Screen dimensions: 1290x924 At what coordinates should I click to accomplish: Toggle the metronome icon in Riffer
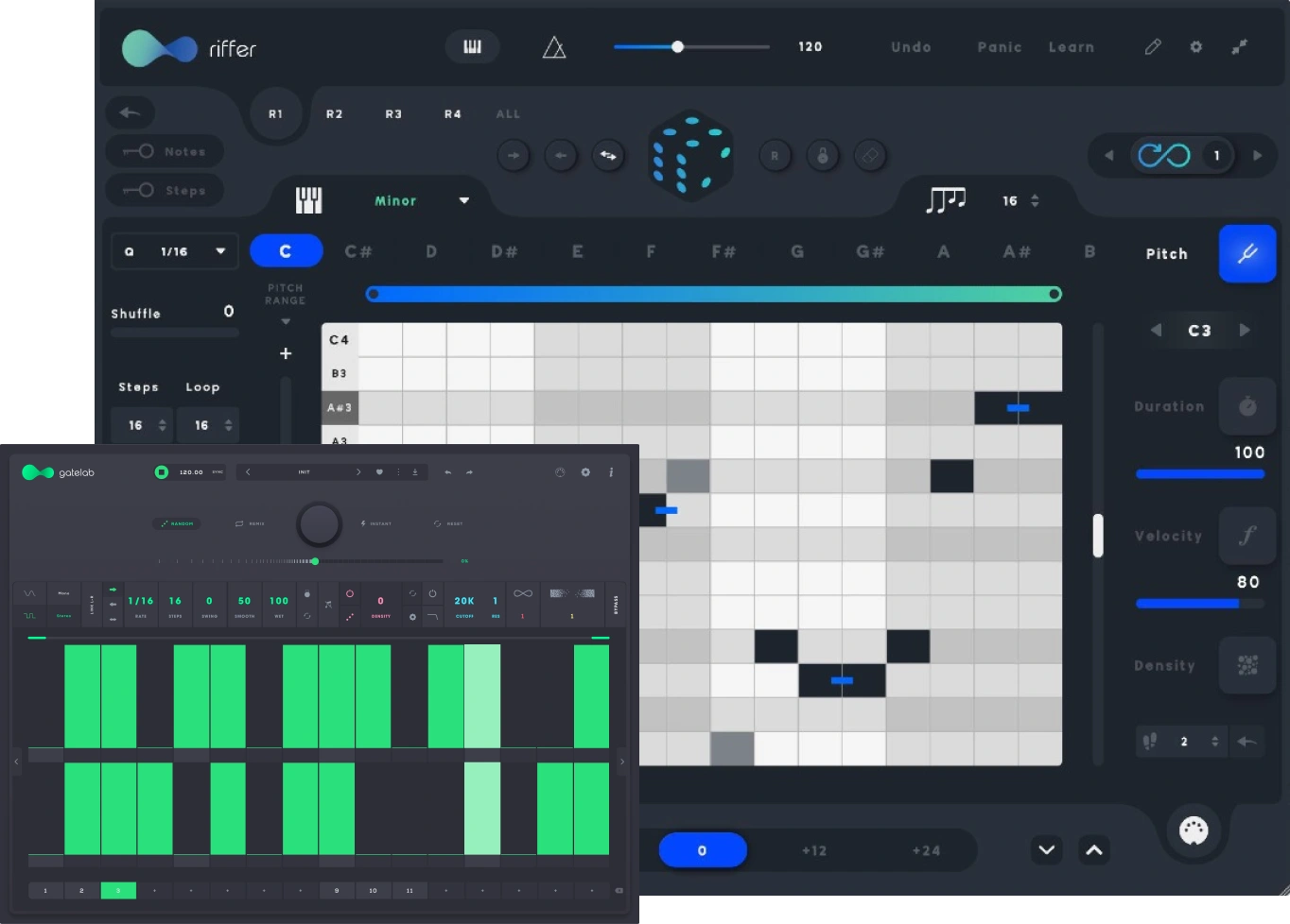(554, 47)
